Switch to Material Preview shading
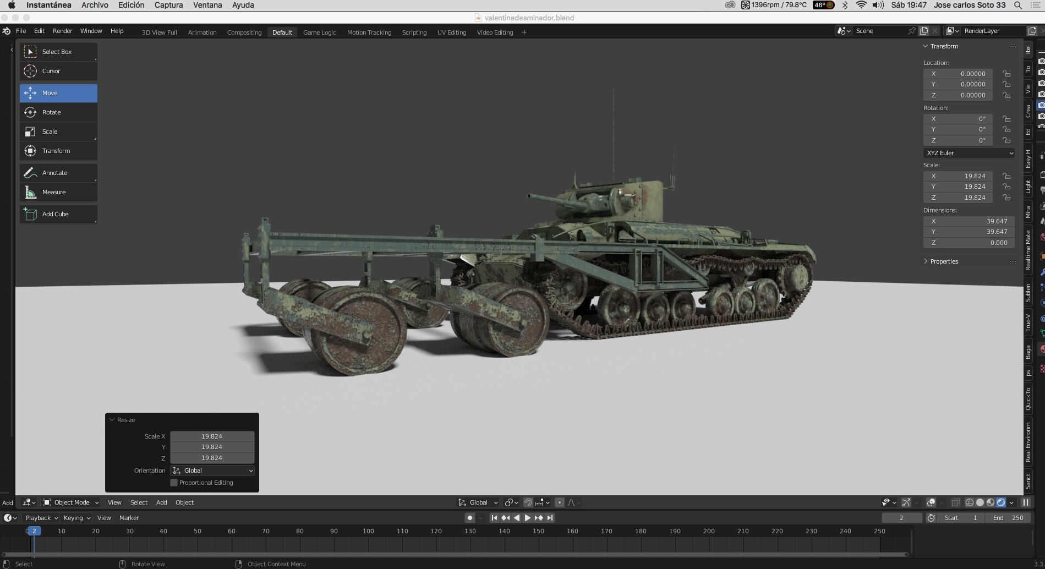The width and height of the screenshot is (1045, 569). coord(991,502)
